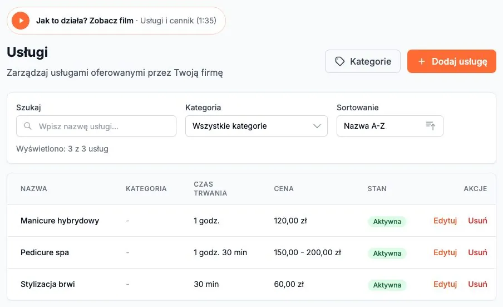
Task: Delete the Manicure hybrydowy service
Action: click(477, 221)
